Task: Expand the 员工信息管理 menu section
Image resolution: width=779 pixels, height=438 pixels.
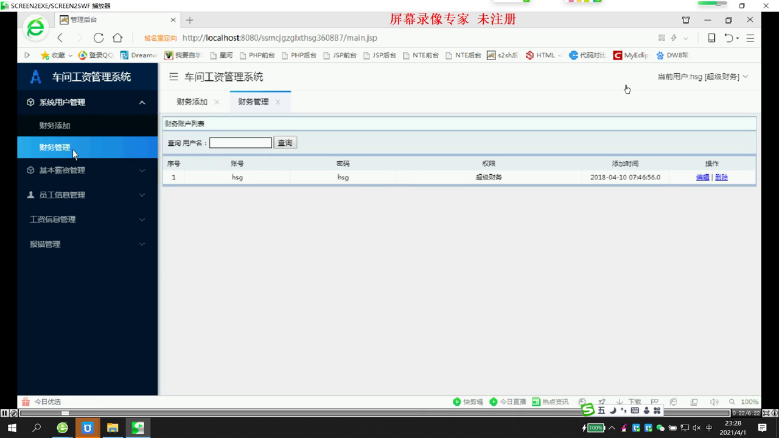Action: 87,195
